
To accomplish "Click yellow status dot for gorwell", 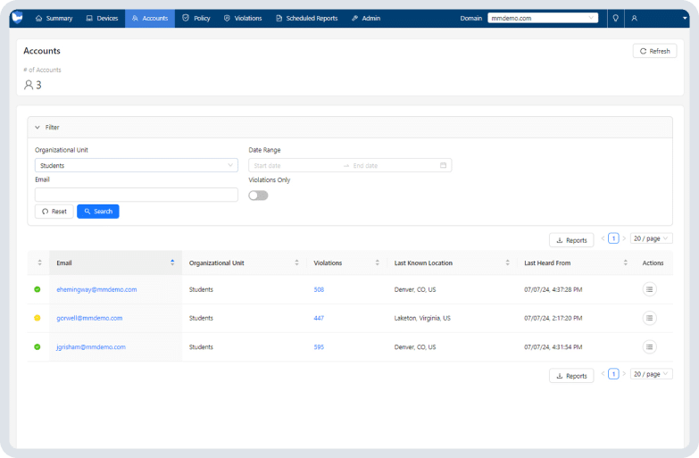I will click(x=37, y=318).
